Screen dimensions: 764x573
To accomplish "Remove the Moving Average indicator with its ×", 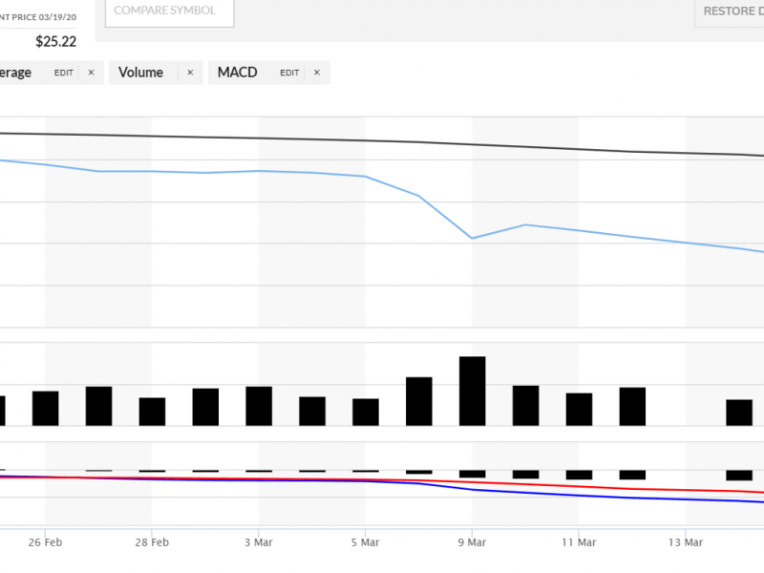I will point(91,73).
